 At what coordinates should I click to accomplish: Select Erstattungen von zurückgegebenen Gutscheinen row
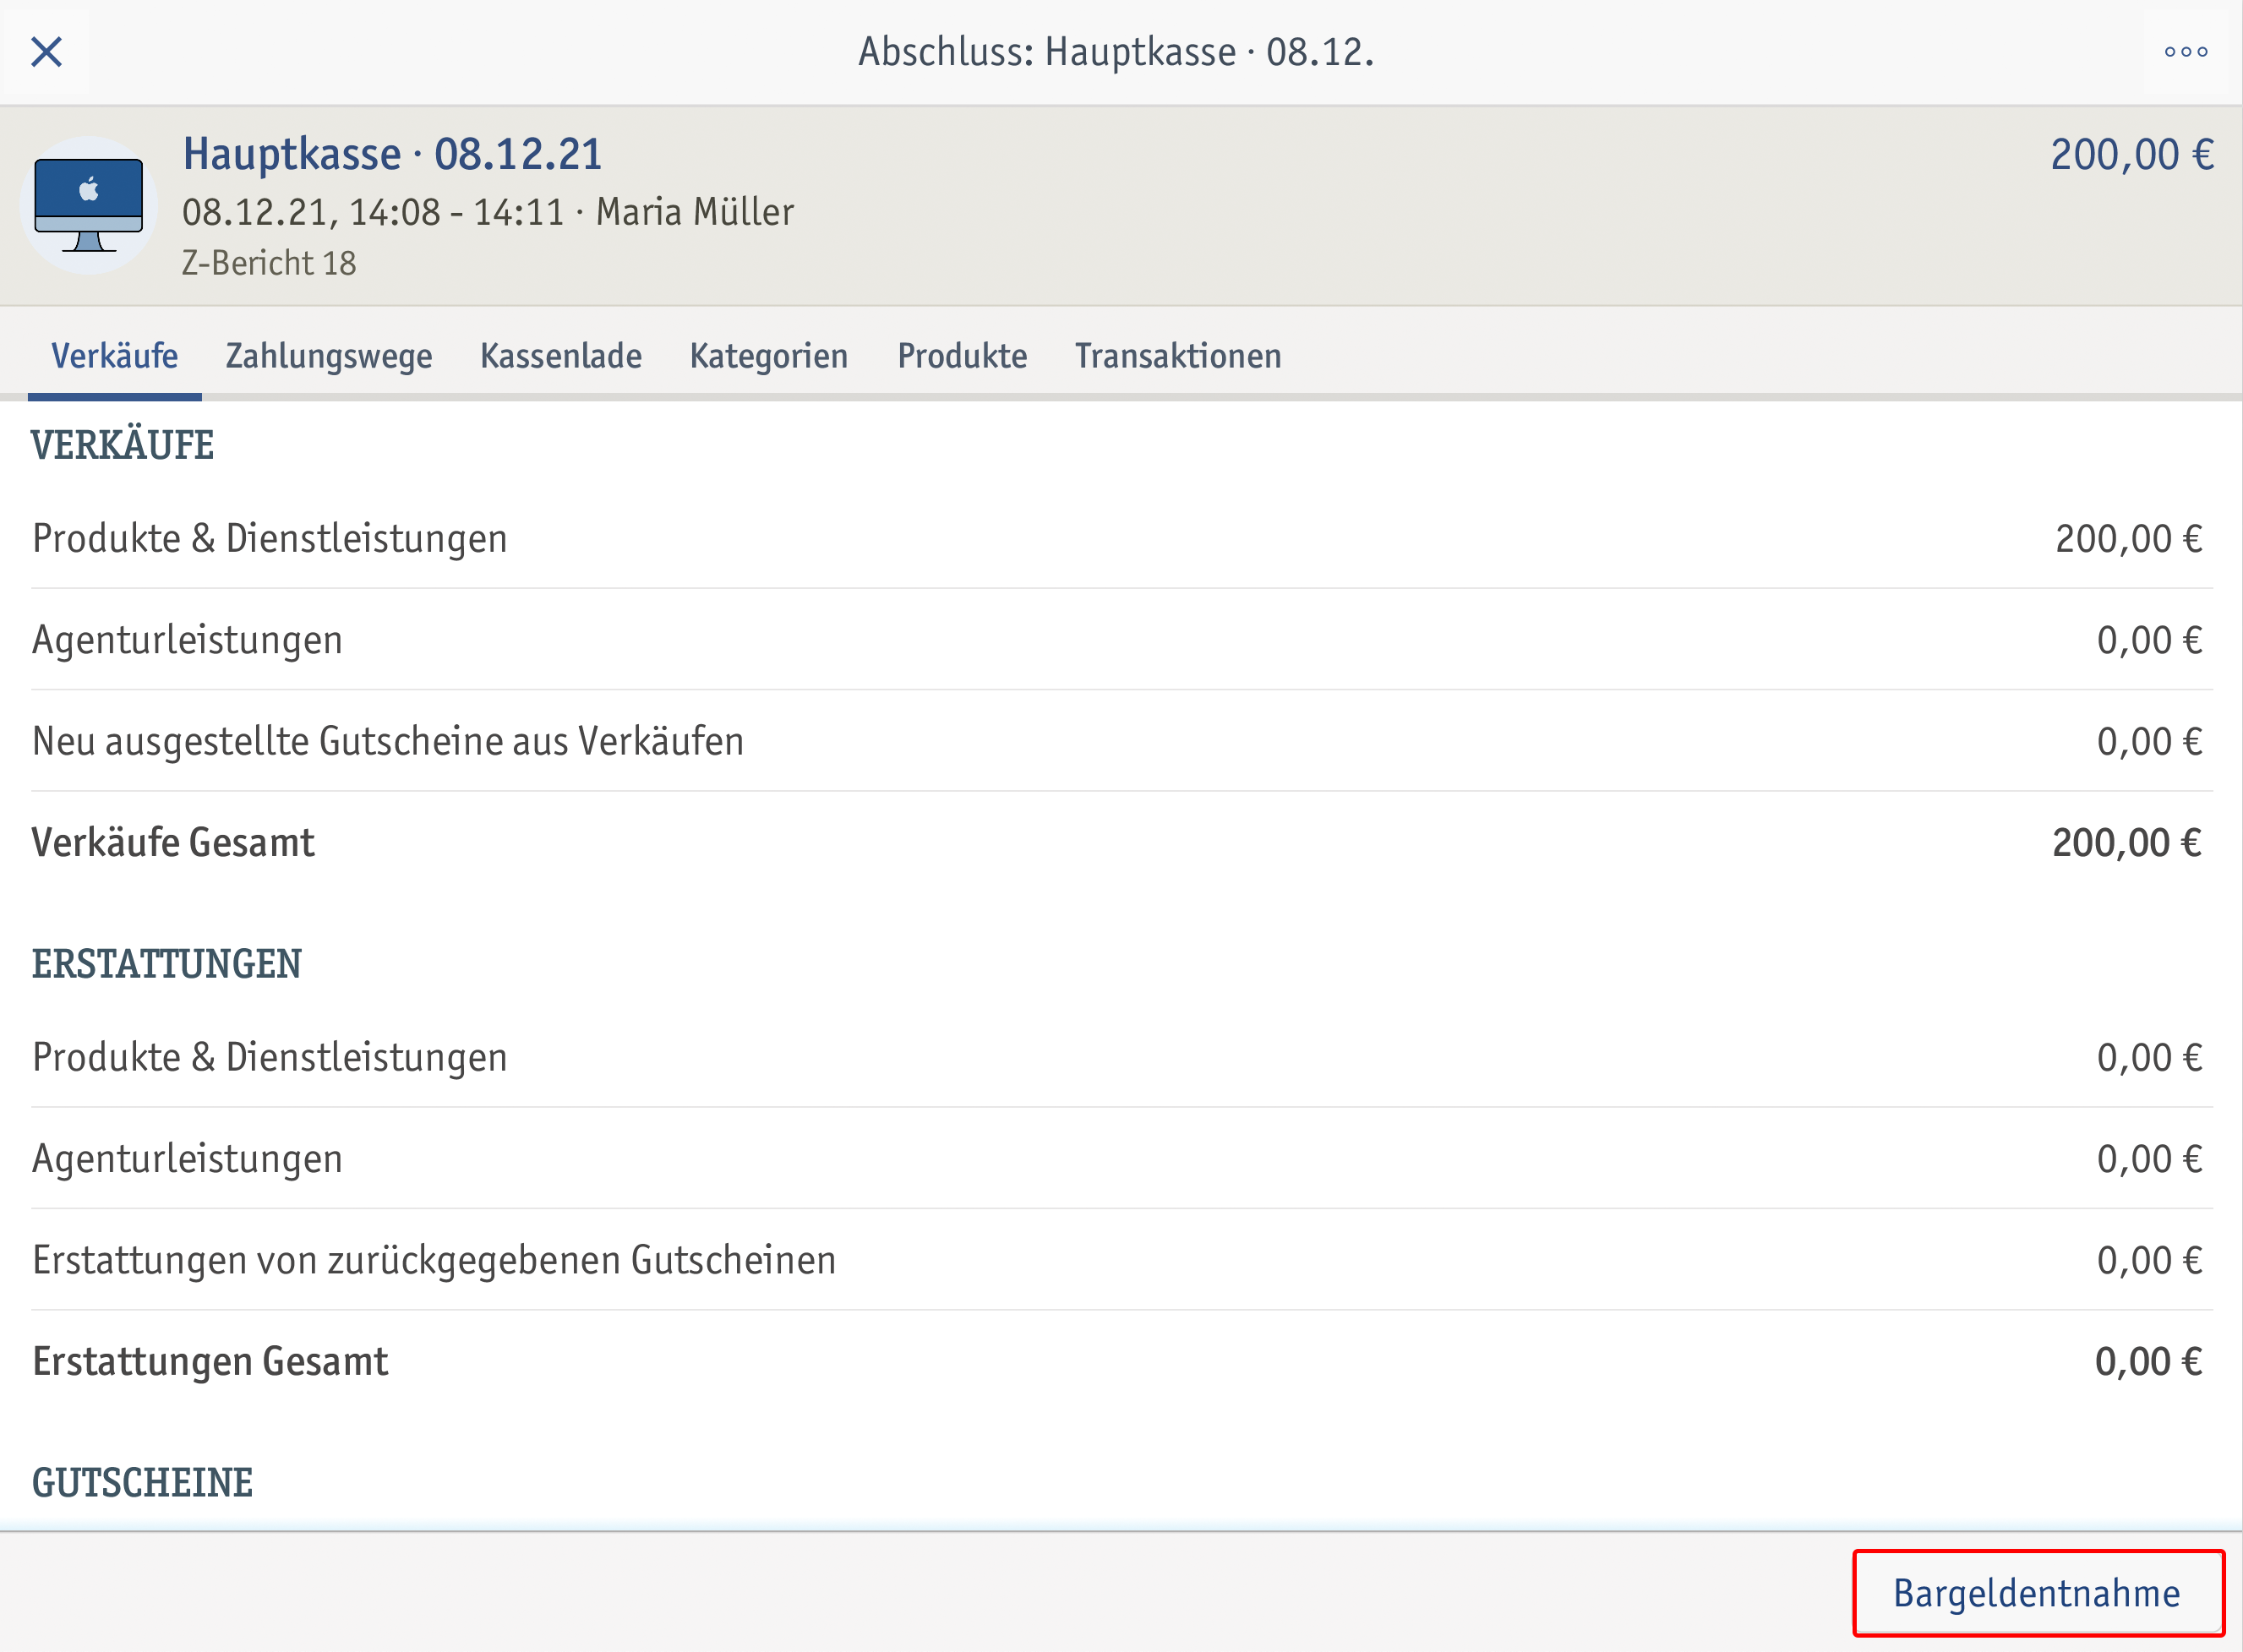pyautogui.click(x=1121, y=1260)
